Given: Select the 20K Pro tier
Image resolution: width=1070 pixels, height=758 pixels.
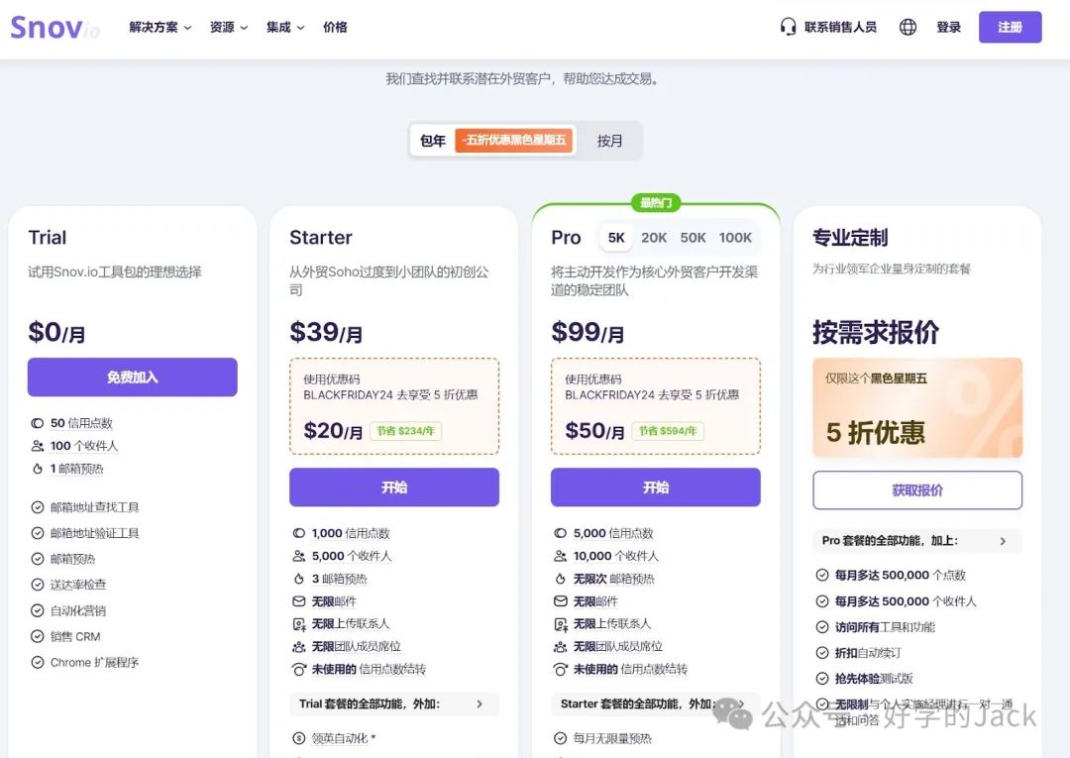Looking at the screenshot, I should (654, 238).
